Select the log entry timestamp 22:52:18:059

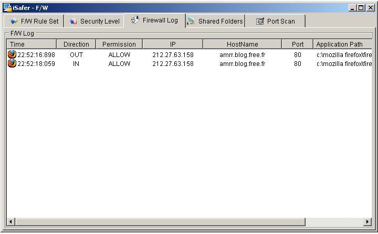click(x=36, y=64)
